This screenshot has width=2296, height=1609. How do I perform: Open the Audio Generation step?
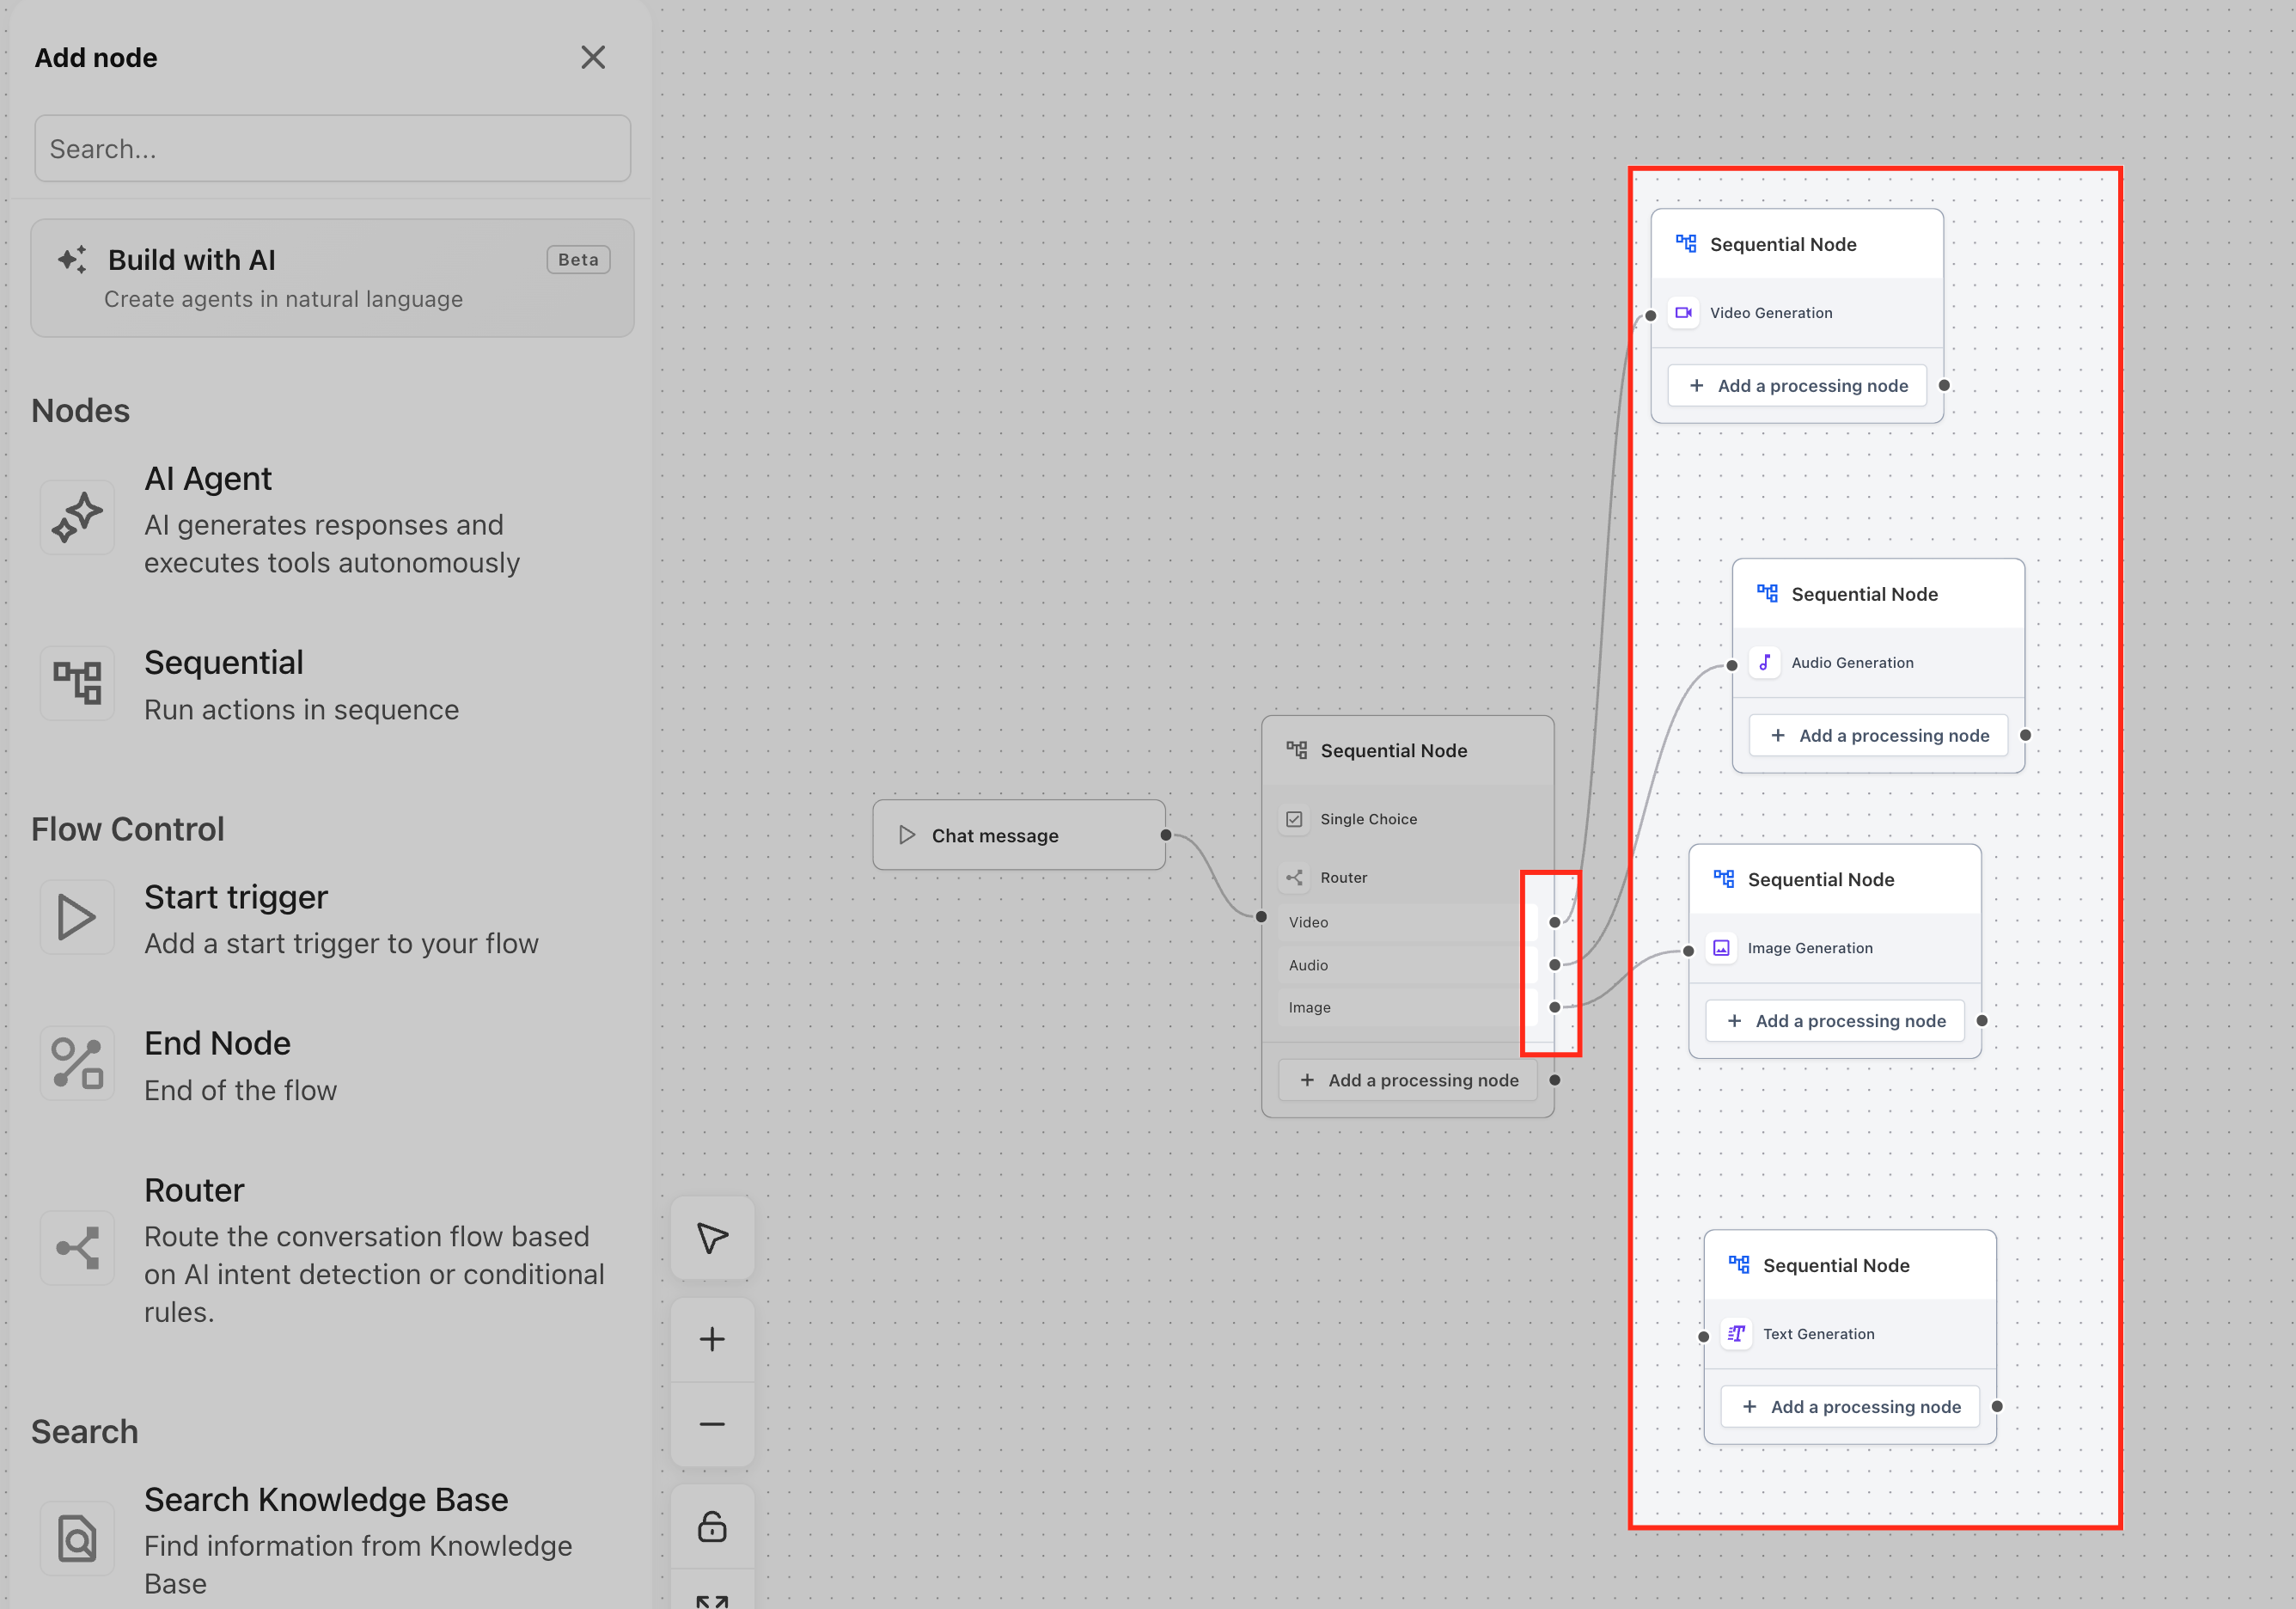click(x=1851, y=663)
